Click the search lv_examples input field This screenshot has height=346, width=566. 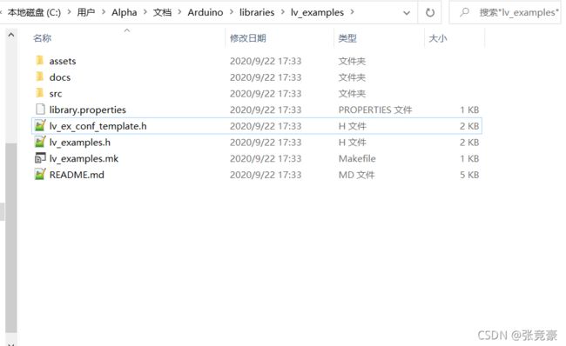(x=505, y=13)
